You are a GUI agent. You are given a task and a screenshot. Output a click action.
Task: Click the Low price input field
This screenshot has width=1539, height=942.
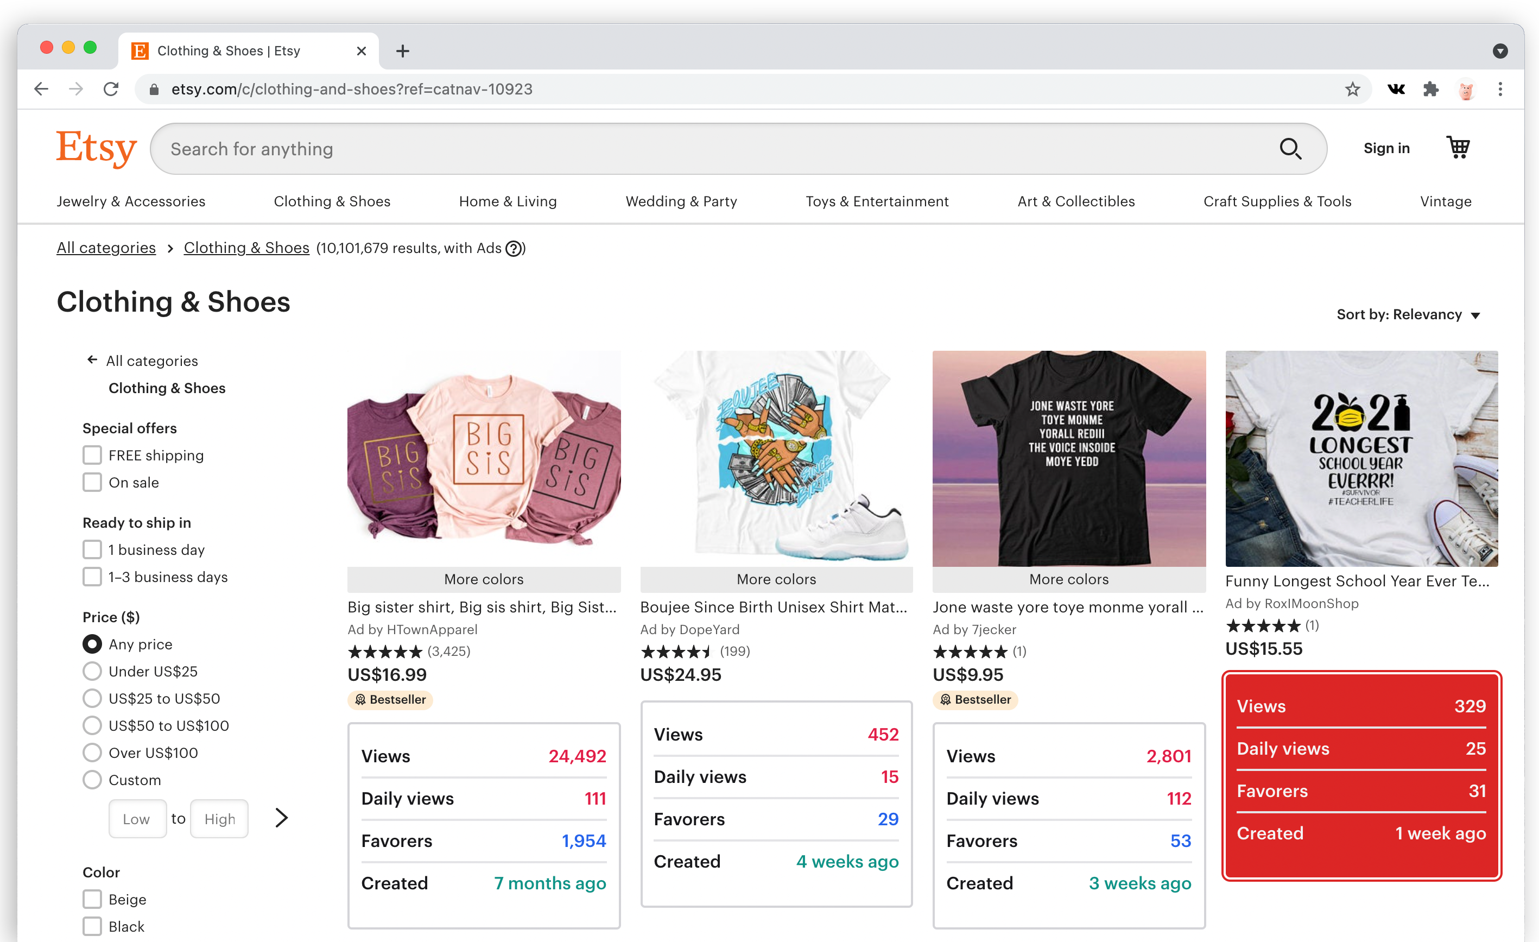(x=137, y=818)
